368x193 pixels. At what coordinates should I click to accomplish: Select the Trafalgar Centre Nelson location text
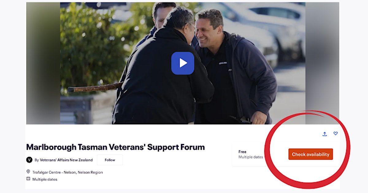67,172
